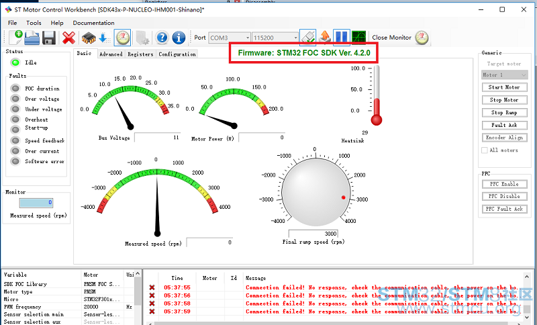537x325 pixels.
Task: Open help with the question mark icon
Action: coord(162,38)
